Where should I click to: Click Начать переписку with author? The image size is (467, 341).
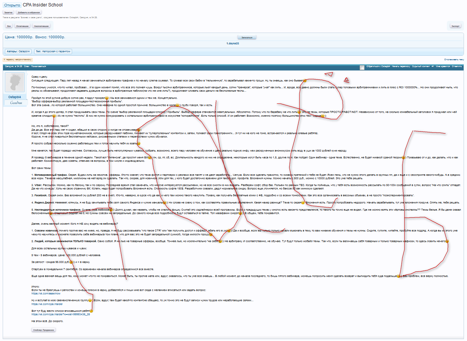pos(401,66)
